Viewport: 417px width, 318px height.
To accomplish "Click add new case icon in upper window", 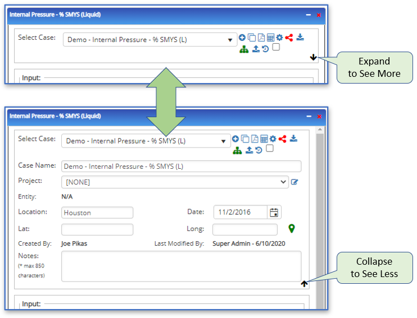I will tap(242, 38).
